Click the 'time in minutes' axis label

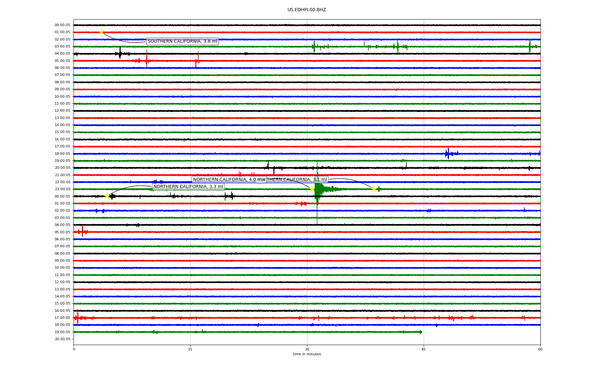click(x=307, y=354)
